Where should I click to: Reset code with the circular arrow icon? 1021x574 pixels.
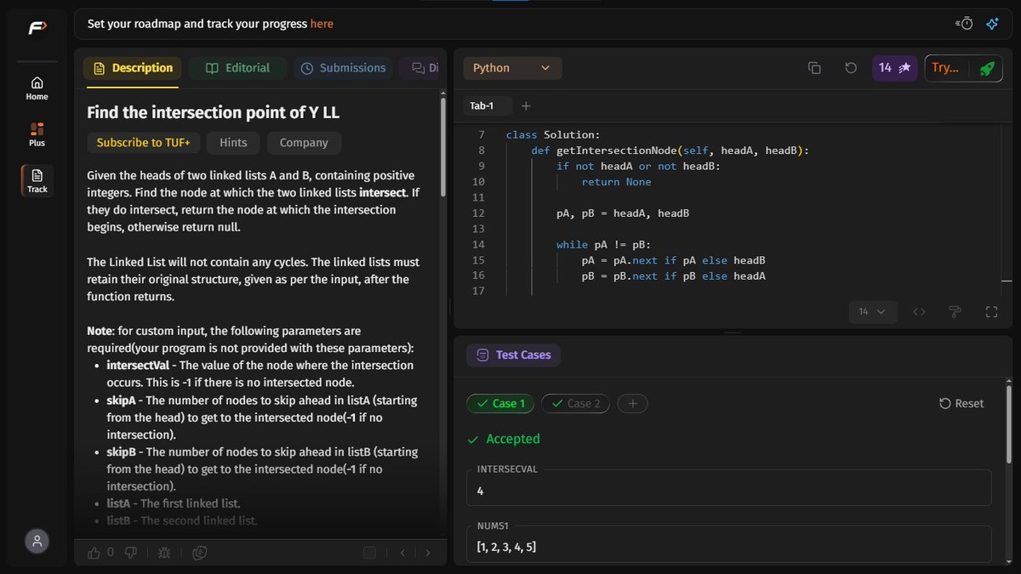(851, 68)
